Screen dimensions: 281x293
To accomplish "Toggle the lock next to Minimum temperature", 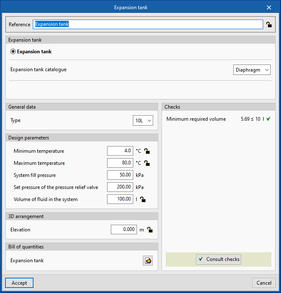I will (147, 151).
